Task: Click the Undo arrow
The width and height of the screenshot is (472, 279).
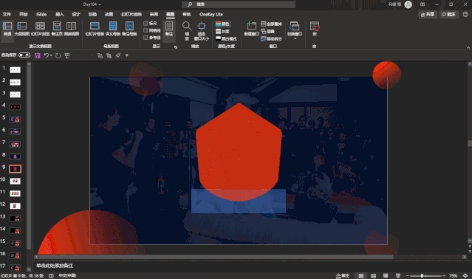Action: 47,55
